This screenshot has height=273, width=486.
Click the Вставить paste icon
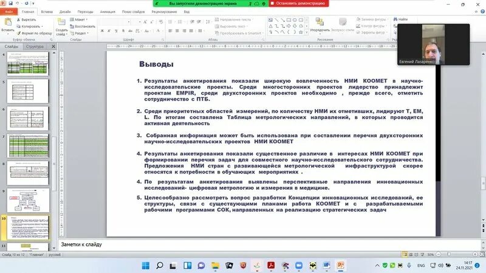[x=8, y=22]
